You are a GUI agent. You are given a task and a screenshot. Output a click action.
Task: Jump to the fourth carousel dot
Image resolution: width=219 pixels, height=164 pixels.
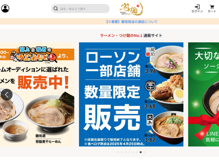[129, 152]
